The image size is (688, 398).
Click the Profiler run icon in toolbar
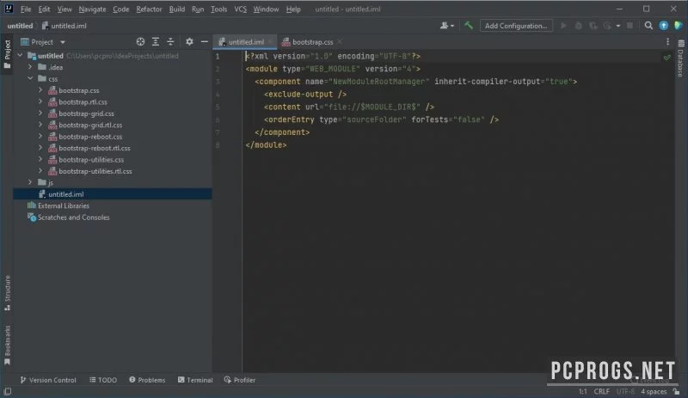[x=607, y=26]
